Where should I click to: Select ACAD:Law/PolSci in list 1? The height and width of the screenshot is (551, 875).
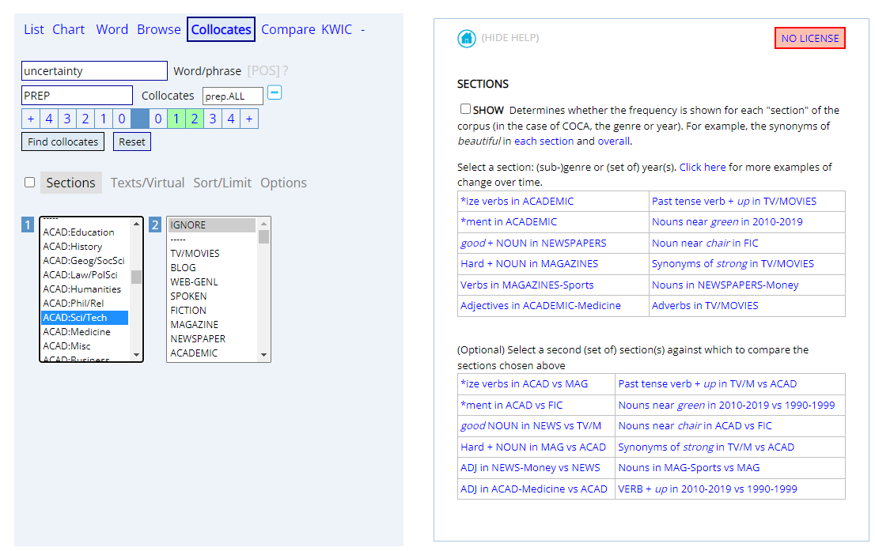pos(85,275)
